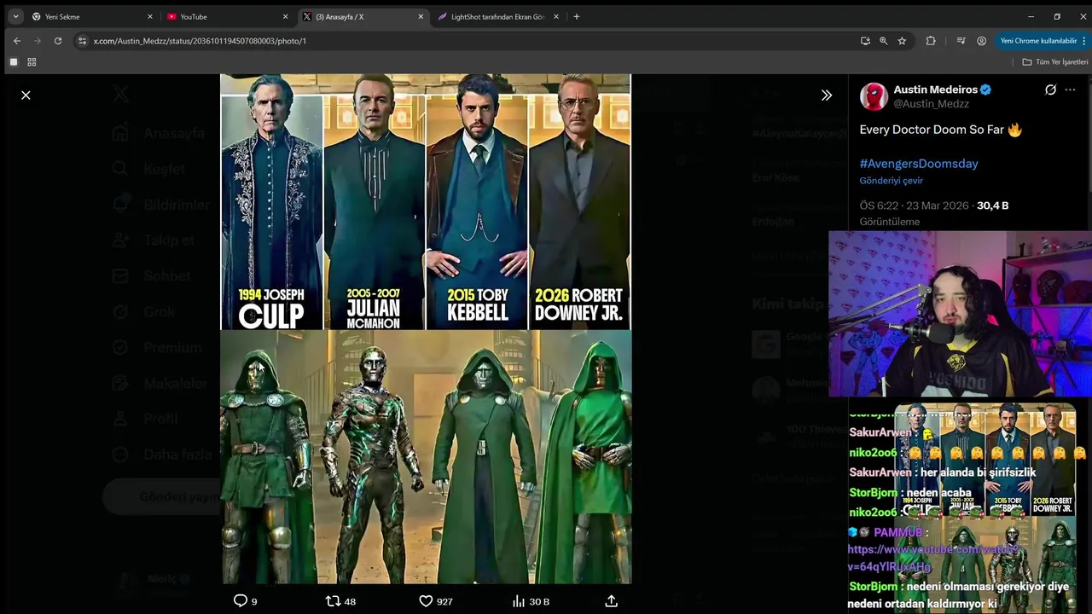Open the reply comments icon showing 9
The image size is (1092, 614).
point(245,601)
